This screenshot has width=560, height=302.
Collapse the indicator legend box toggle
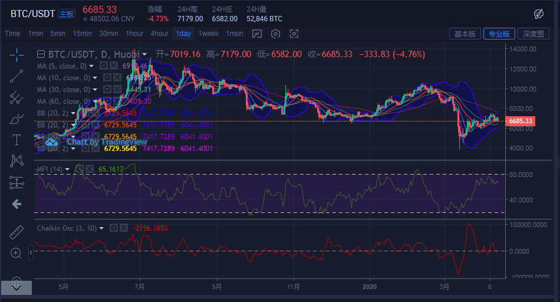click(x=41, y=54)
